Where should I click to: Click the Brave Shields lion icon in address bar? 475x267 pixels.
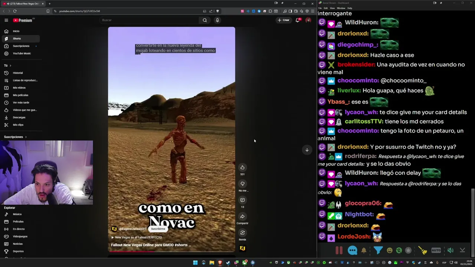pyautogui.click(x=217, y=11)
